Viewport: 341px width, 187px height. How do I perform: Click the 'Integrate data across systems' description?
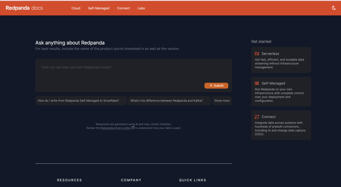[280, 128]
